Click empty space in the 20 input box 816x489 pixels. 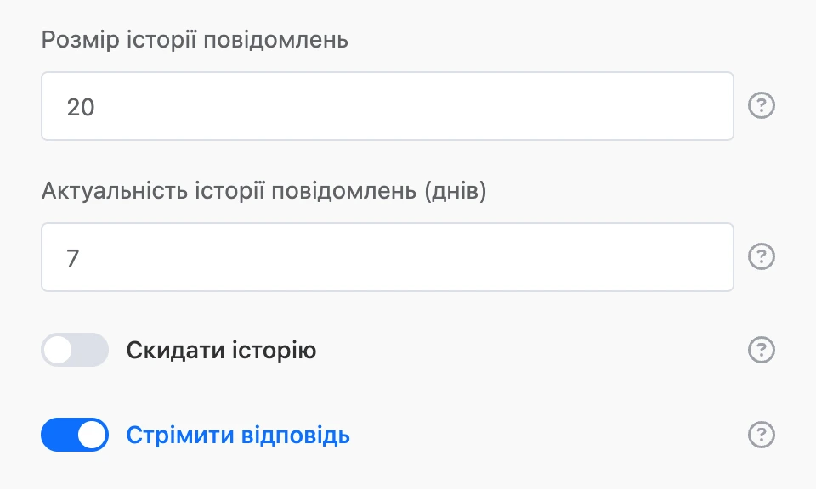tap(416, 106)
